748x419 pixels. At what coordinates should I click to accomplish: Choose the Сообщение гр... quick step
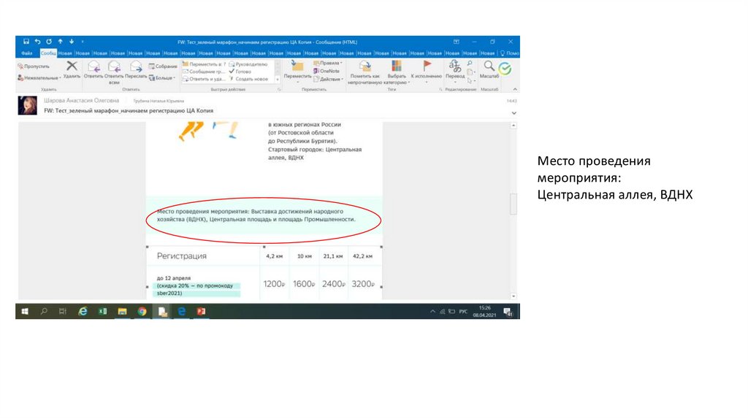(x=203, y=72)
